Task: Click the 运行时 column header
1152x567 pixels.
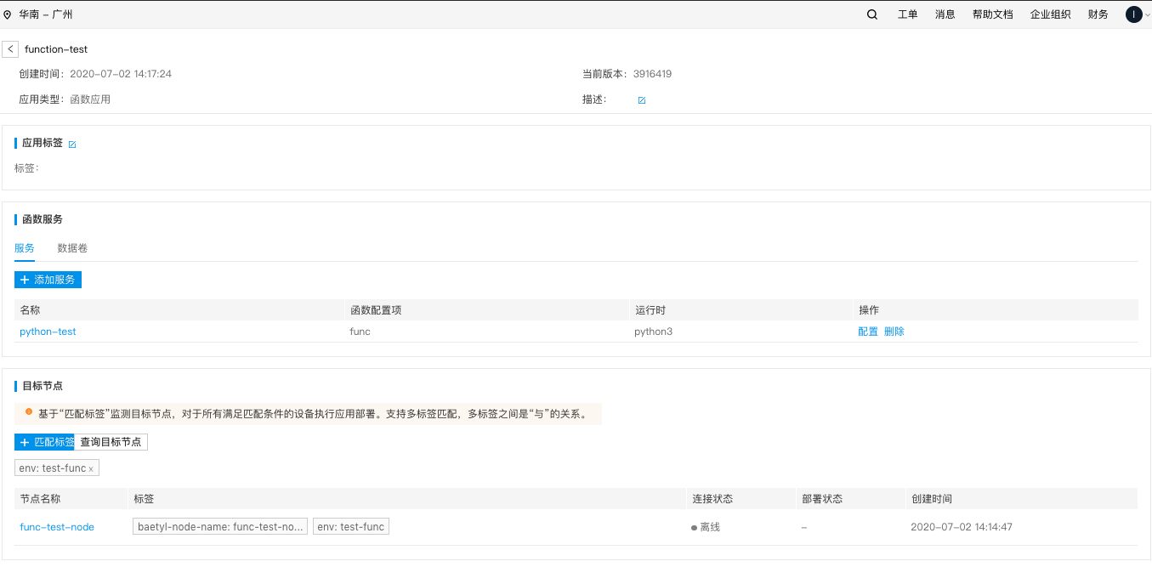Action: click(650, 310)
